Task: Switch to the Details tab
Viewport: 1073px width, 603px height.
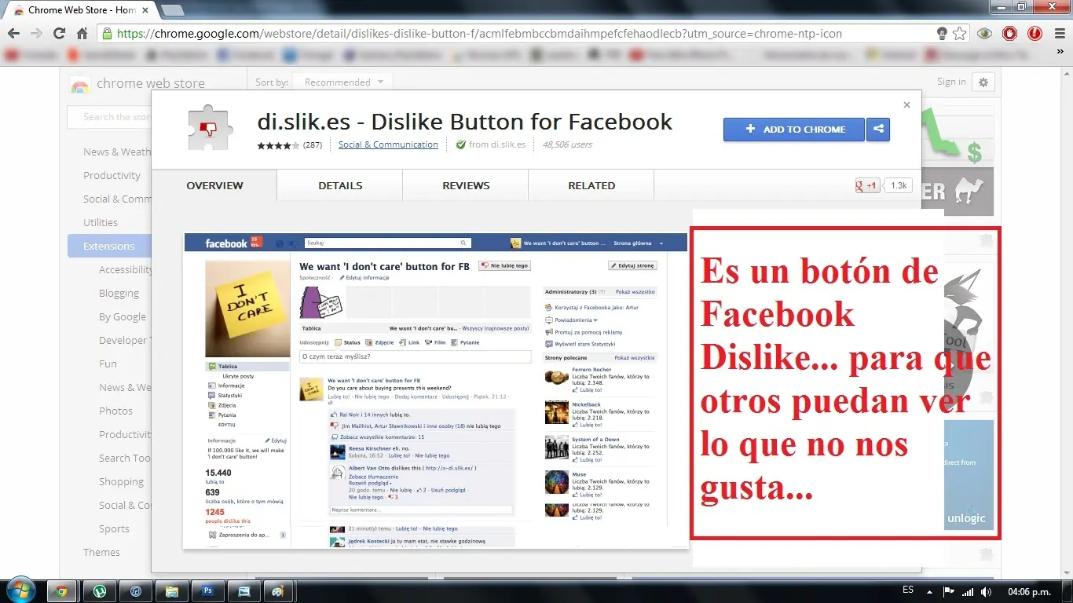Action: pos(340,185)
